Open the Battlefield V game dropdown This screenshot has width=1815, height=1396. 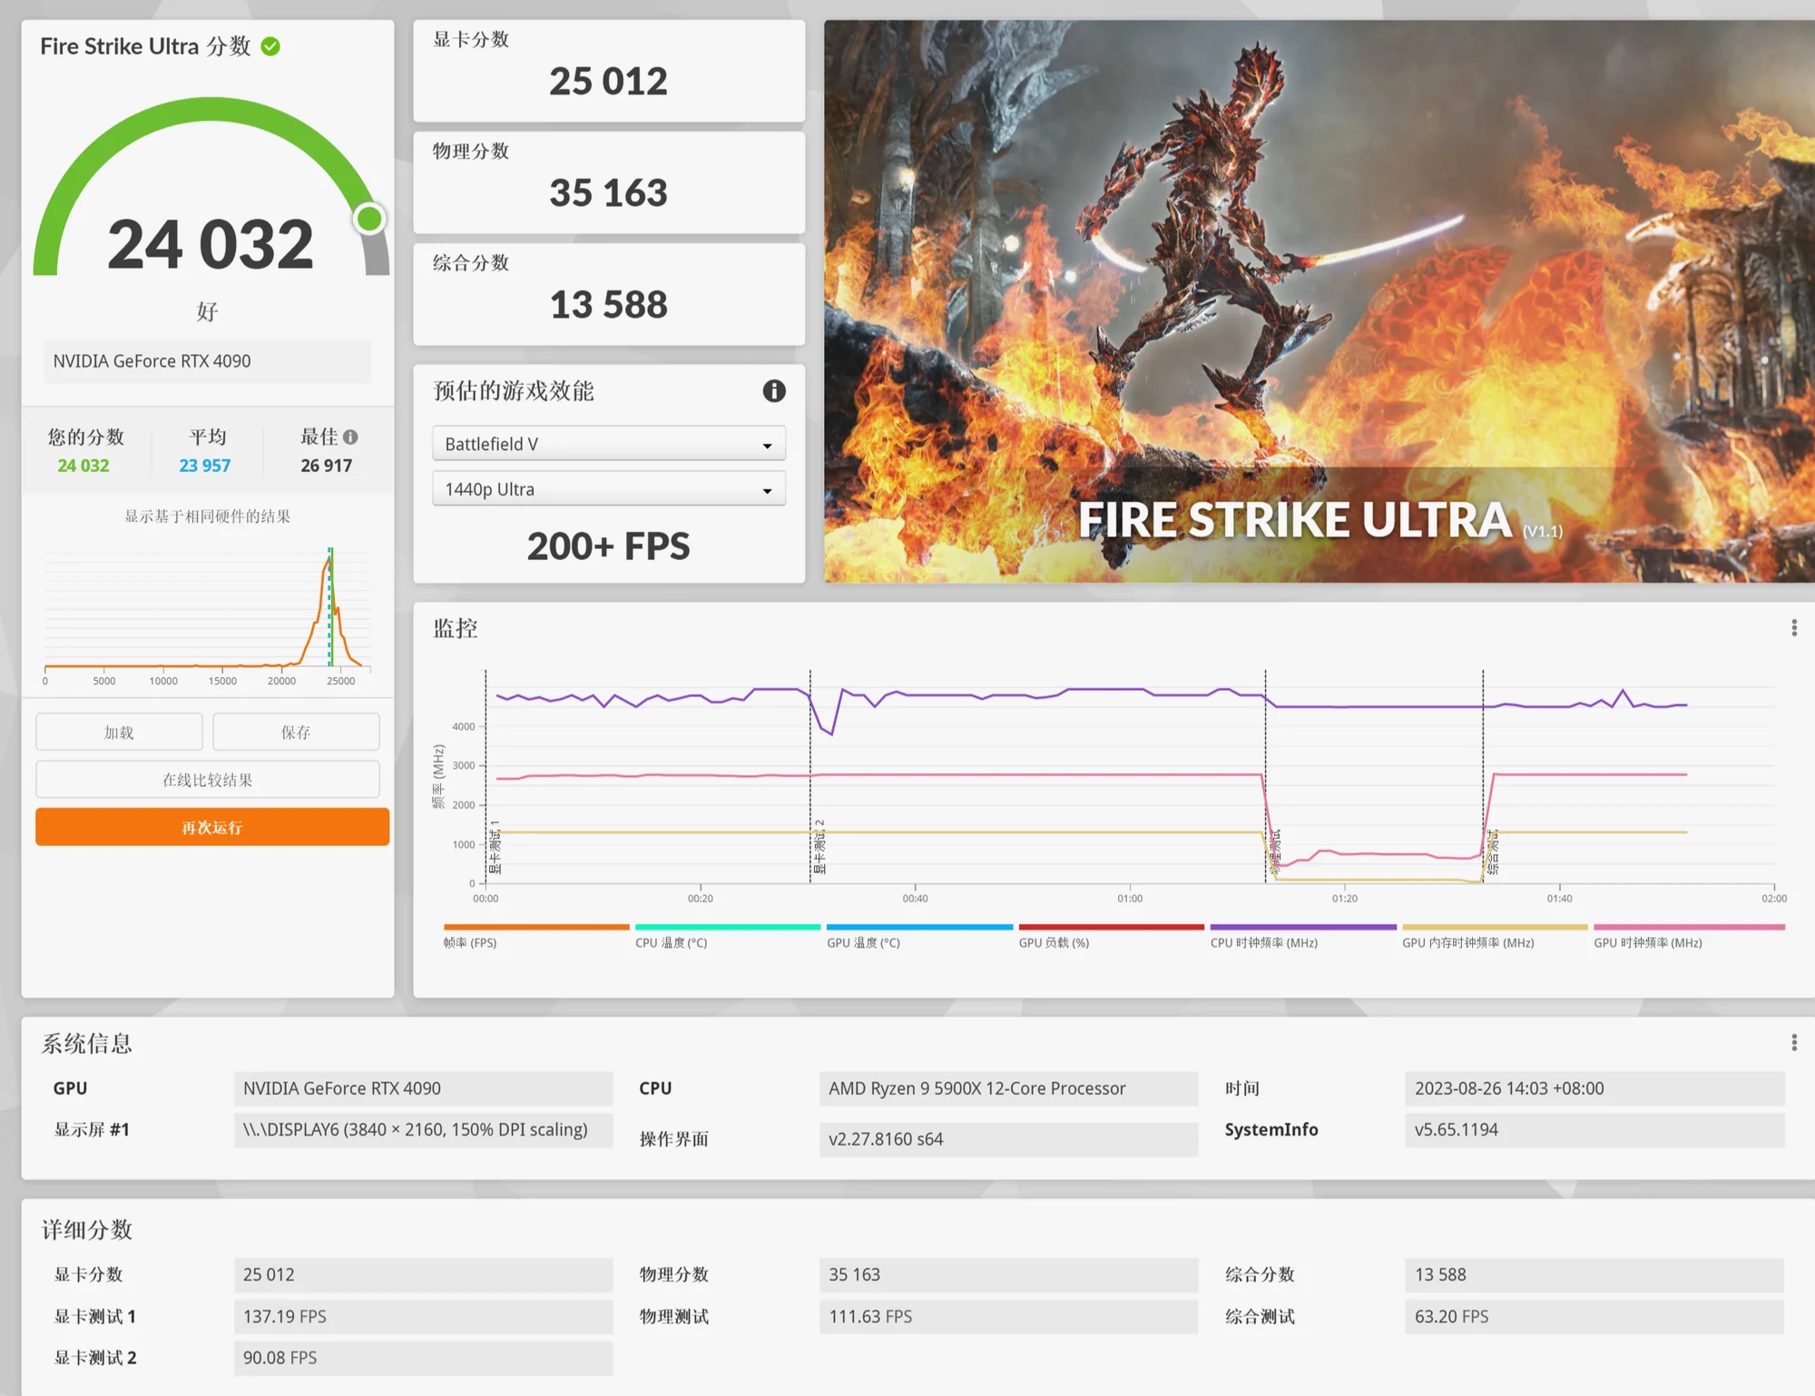click(x=609, y=444)
